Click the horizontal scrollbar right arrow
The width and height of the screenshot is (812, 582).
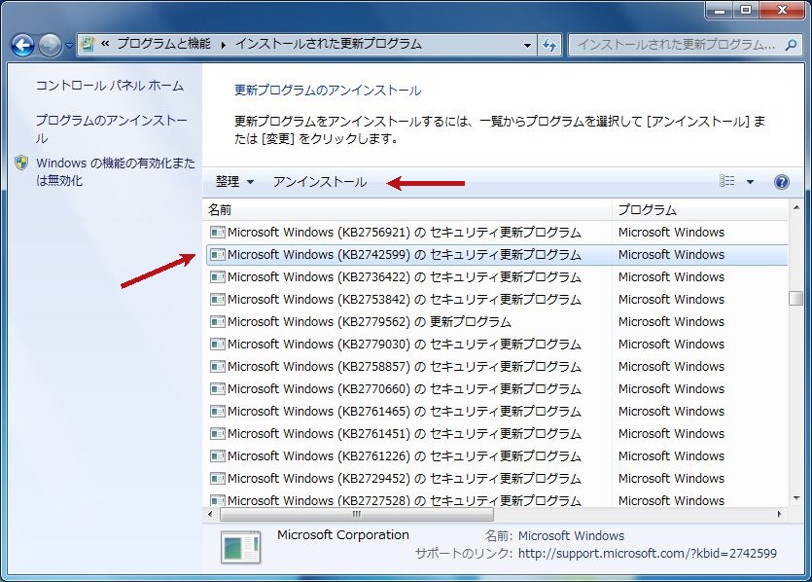point(779,515)
